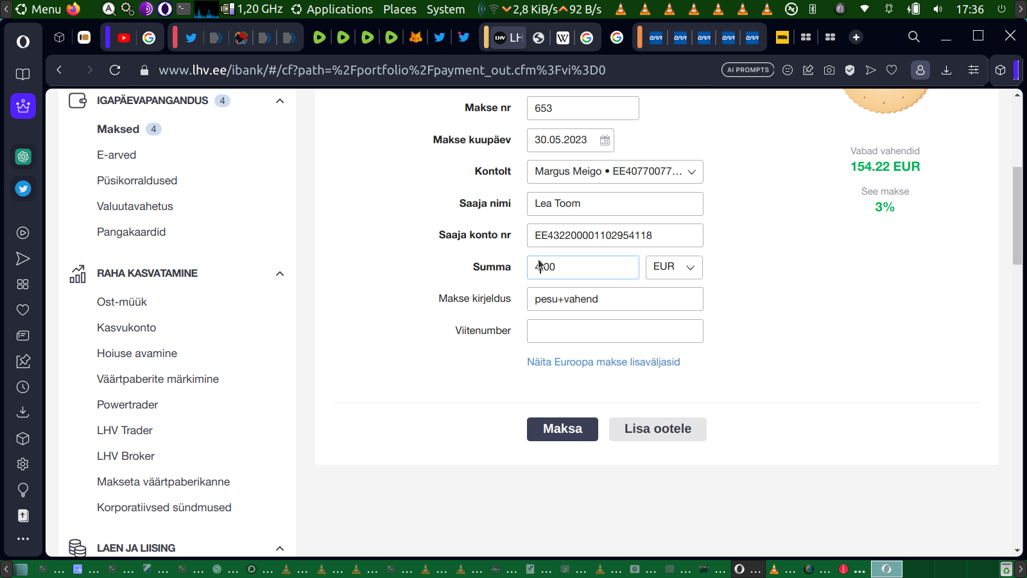Viewport: 1027px width, 578px height.
Task: Open the profile icon in address bar
Action: [920, 70]
